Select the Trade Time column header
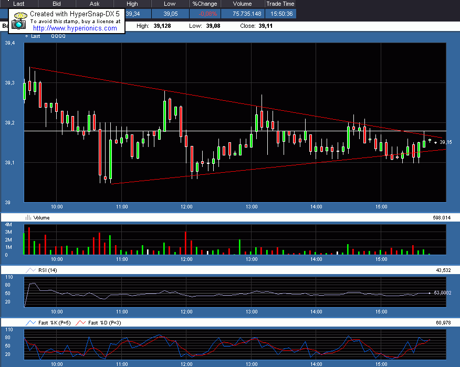This screenshot has width=460, height=367. pos(280,4)
